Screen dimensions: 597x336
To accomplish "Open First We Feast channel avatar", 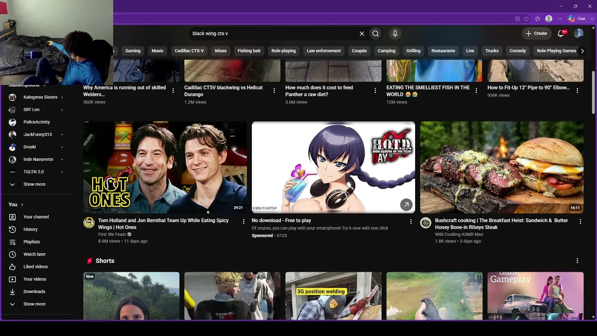I will (89, 223).
